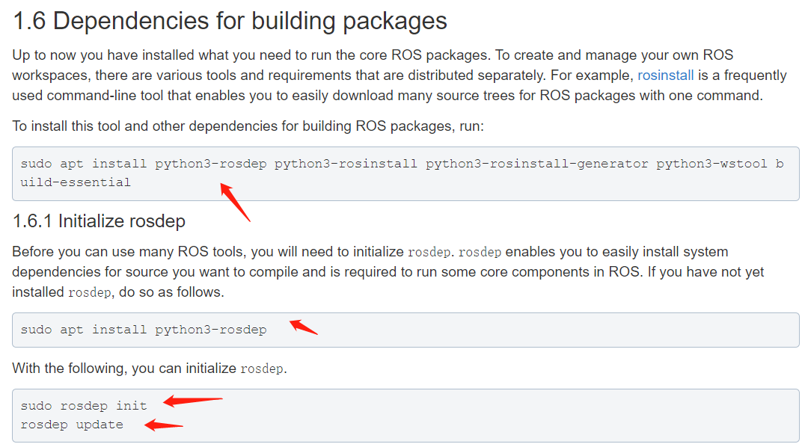Click red arrow beside 'sudo apt install python3-rosdep'
This screenshot has width=802, height=447.
click(304, 327)
